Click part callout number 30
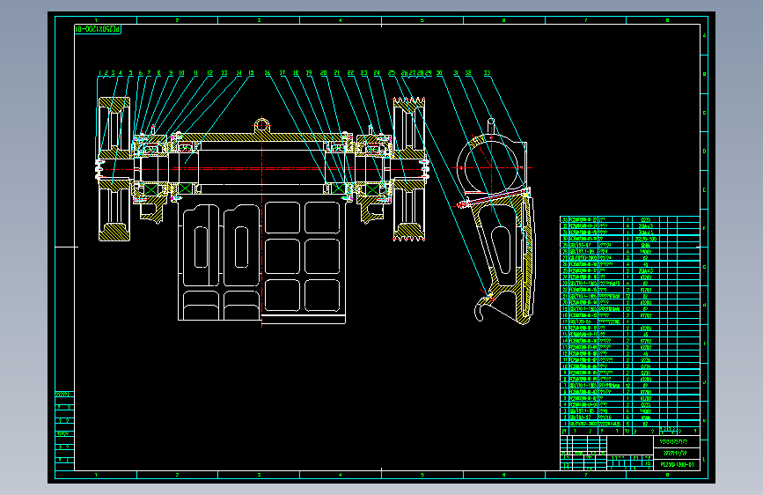Image resolution: width=763 pixels, height=495 pixels. (439, 73)
